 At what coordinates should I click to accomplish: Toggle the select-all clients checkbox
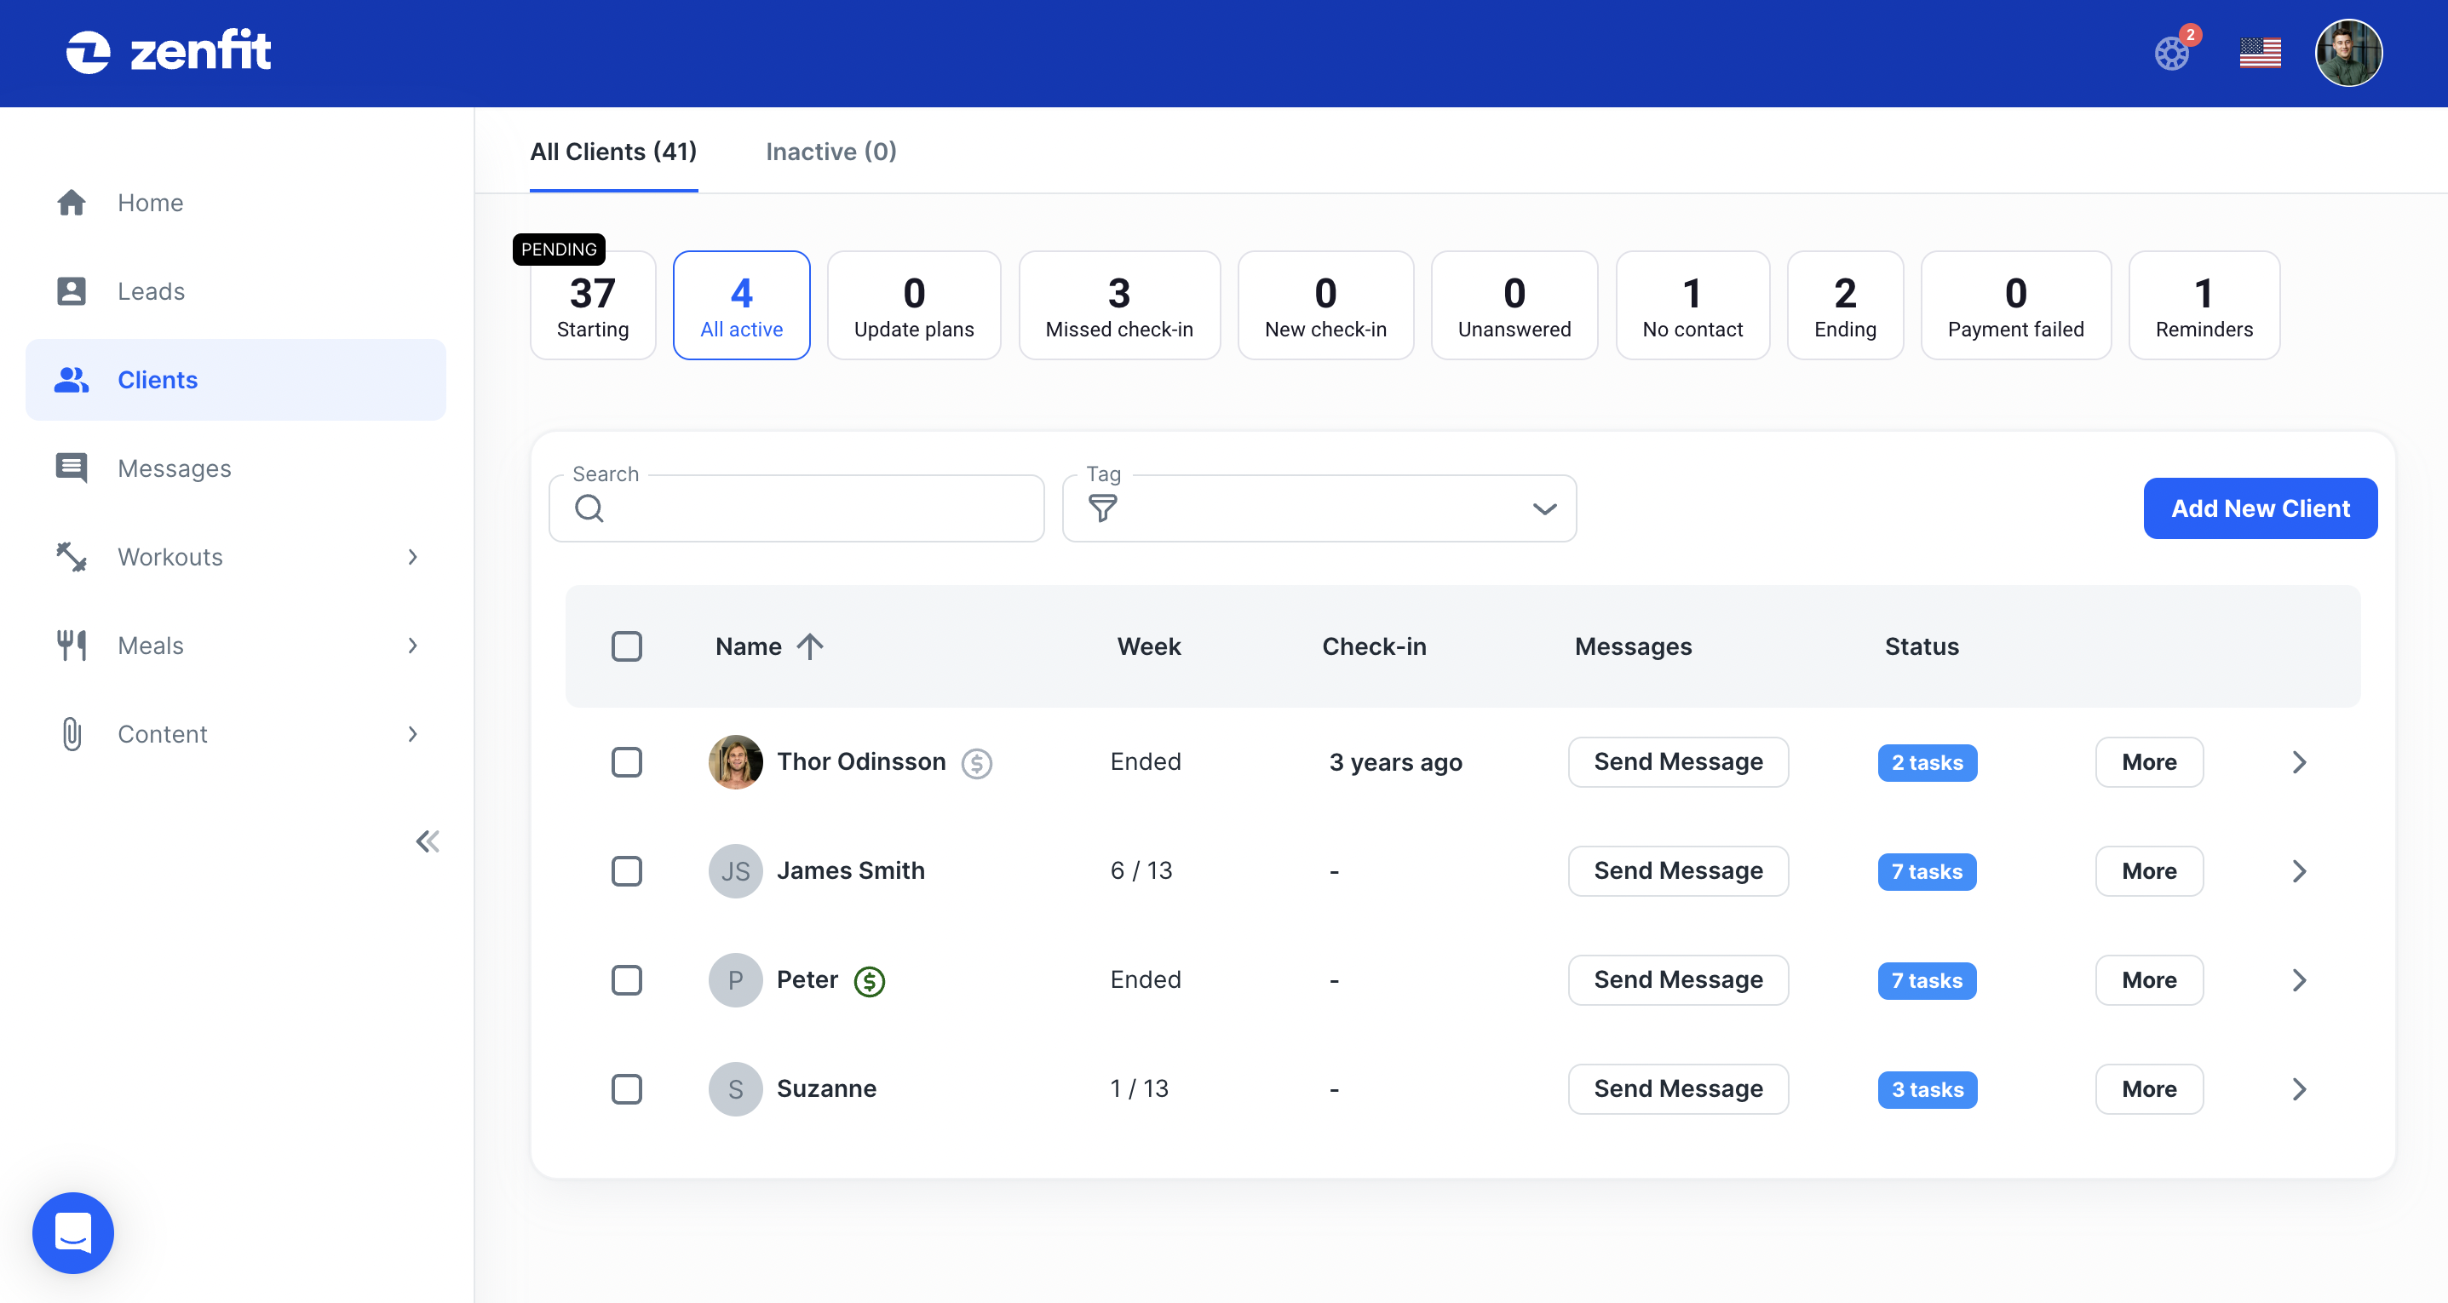point(627,646)
